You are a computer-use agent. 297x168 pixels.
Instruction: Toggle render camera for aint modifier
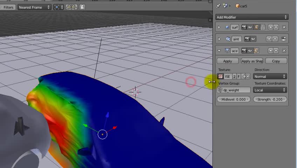coord(247,39)
